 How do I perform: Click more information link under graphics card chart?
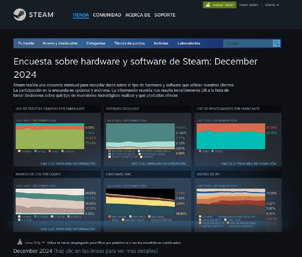(x=68, y=163)
